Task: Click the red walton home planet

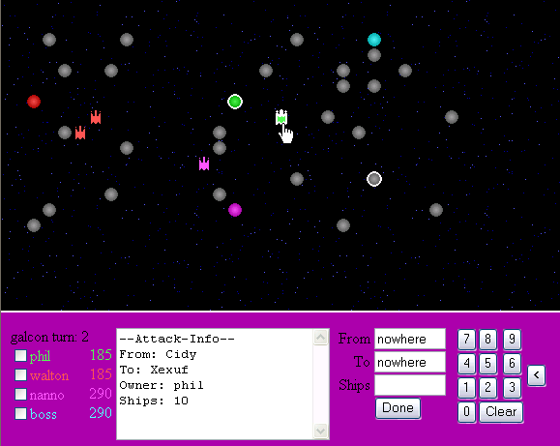Action: pos(34,102)
